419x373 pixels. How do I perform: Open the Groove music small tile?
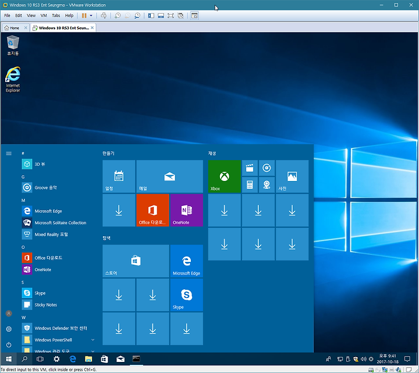(x=267, y=168)
